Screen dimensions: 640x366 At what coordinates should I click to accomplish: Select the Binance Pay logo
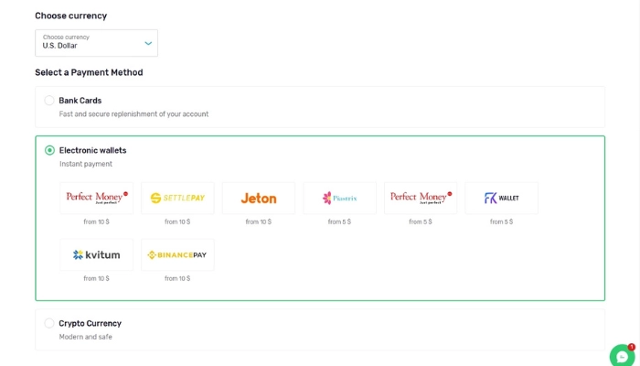177,255
